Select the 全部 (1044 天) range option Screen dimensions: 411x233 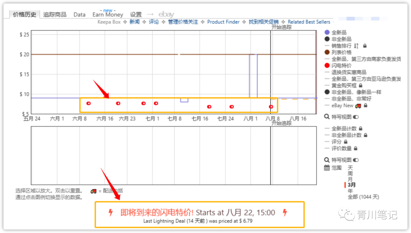click(363, 197)
